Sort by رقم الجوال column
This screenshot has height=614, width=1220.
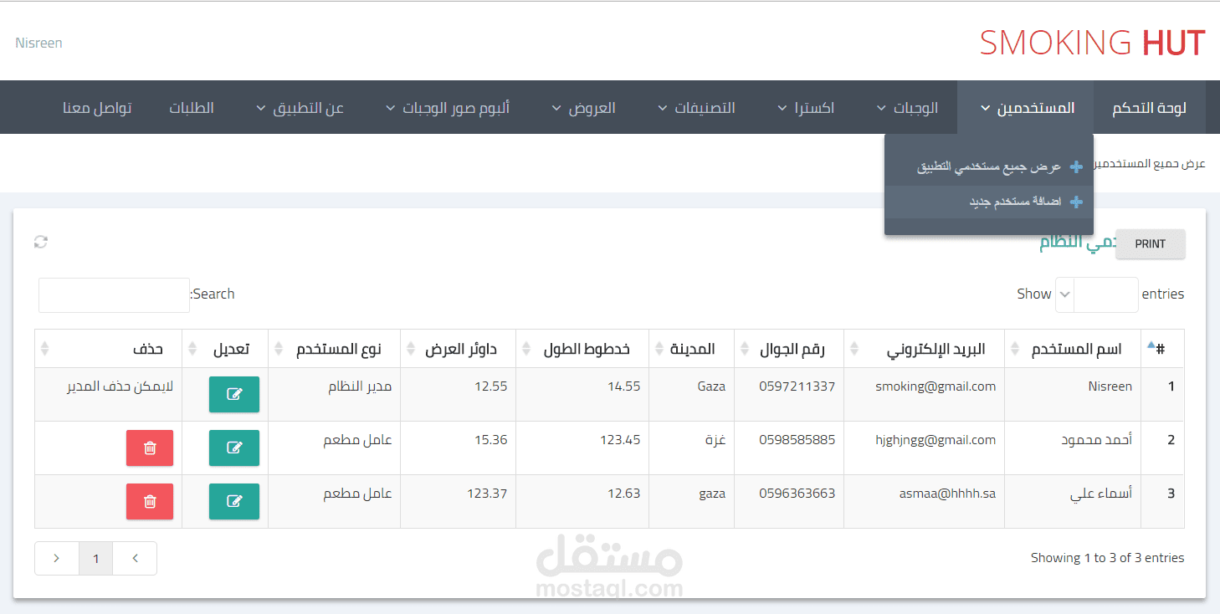tap(789, 349)
